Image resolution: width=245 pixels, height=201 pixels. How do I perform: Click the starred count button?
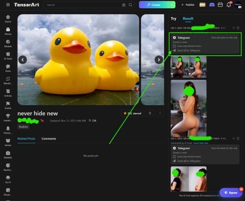pos(132,113)
